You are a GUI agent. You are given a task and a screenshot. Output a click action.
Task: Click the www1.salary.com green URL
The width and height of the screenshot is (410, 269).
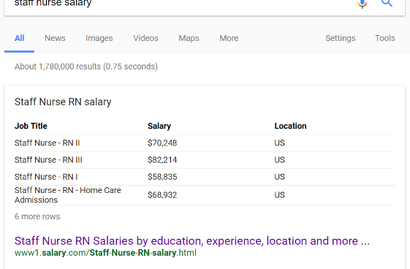(105, 253)
